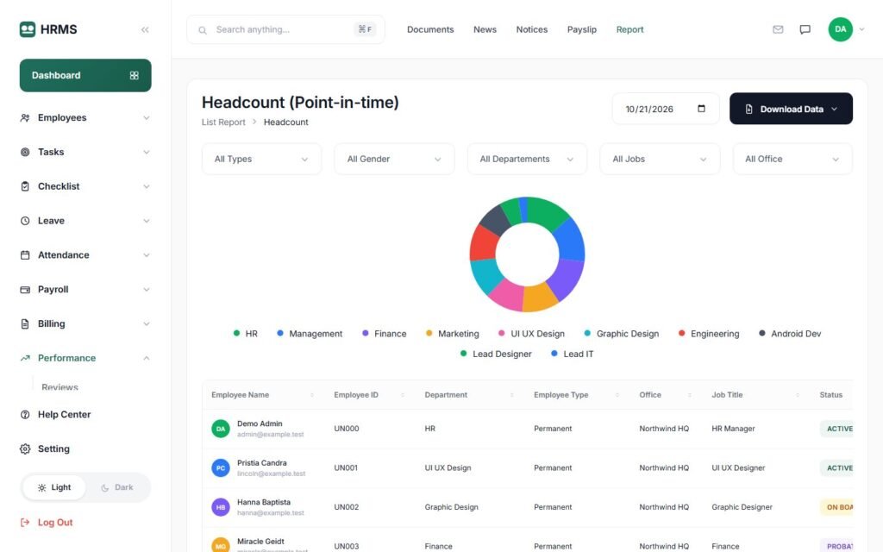Click the Log Out link
The image size is (883, 552).
(x=55, y=522)
